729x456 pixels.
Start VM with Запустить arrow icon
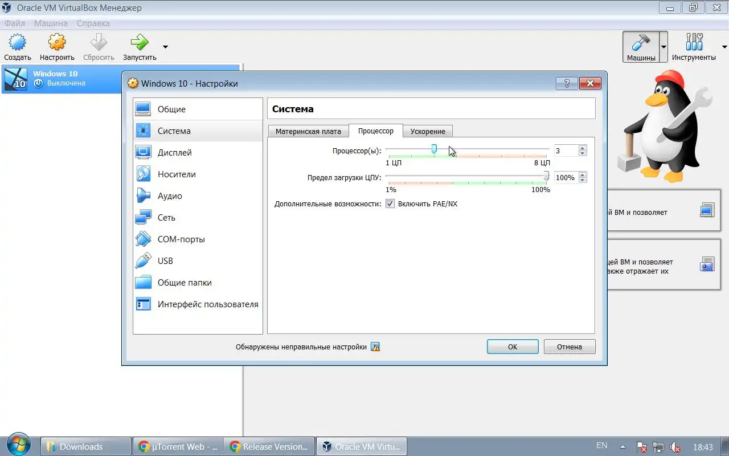click(140, 47)
